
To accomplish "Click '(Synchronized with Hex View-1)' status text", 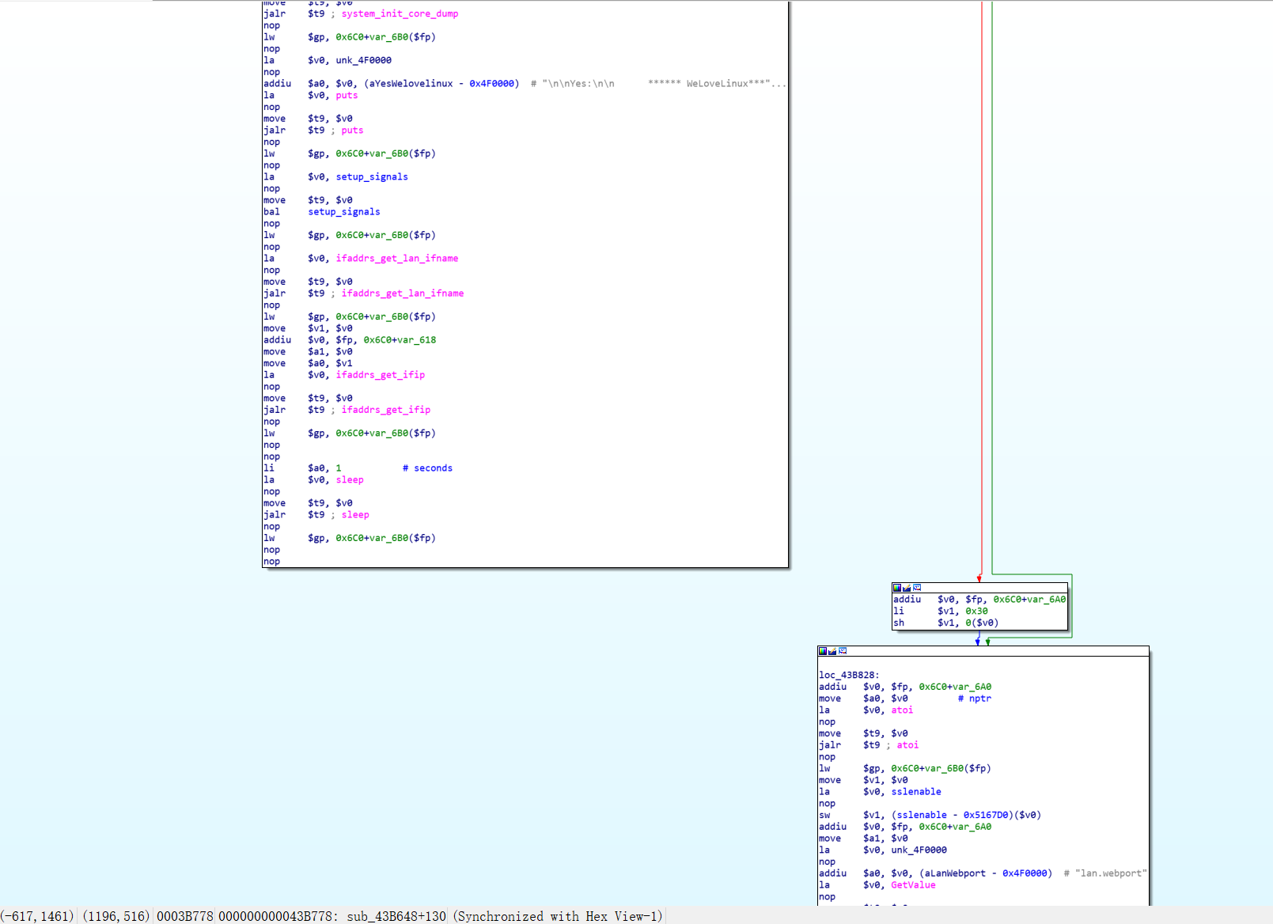I will [558, 916].
